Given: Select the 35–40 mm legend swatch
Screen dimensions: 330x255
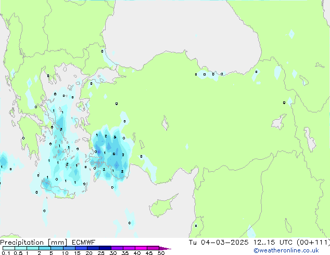Looking at the screenshot, I should click(x=129, y=248).
